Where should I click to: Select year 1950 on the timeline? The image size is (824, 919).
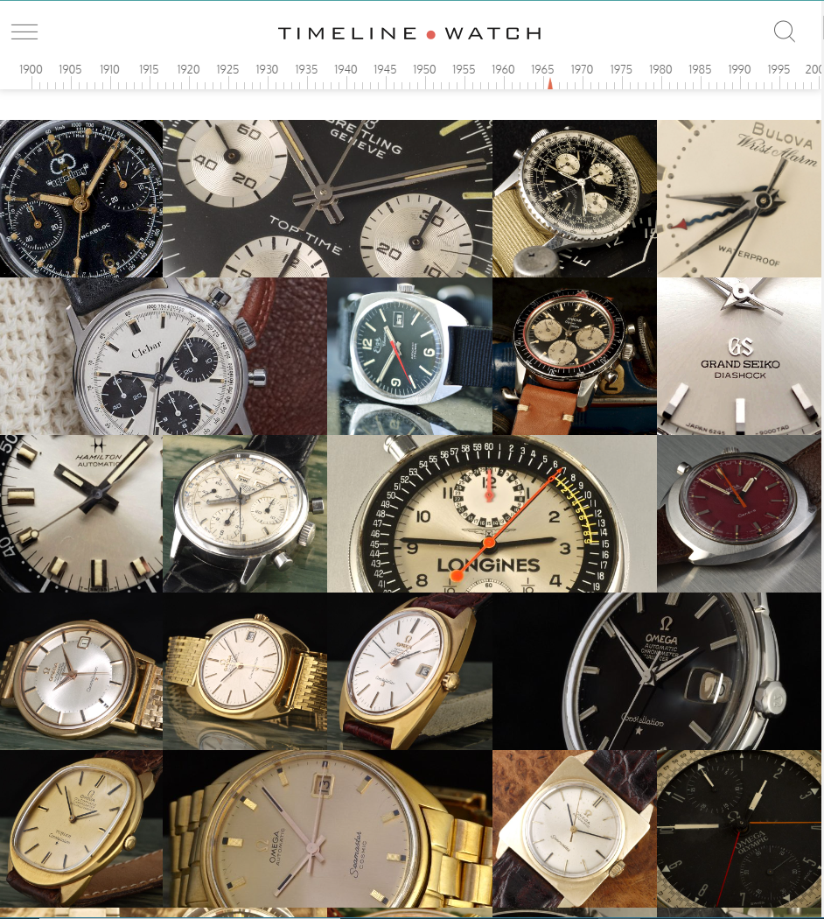424,69
